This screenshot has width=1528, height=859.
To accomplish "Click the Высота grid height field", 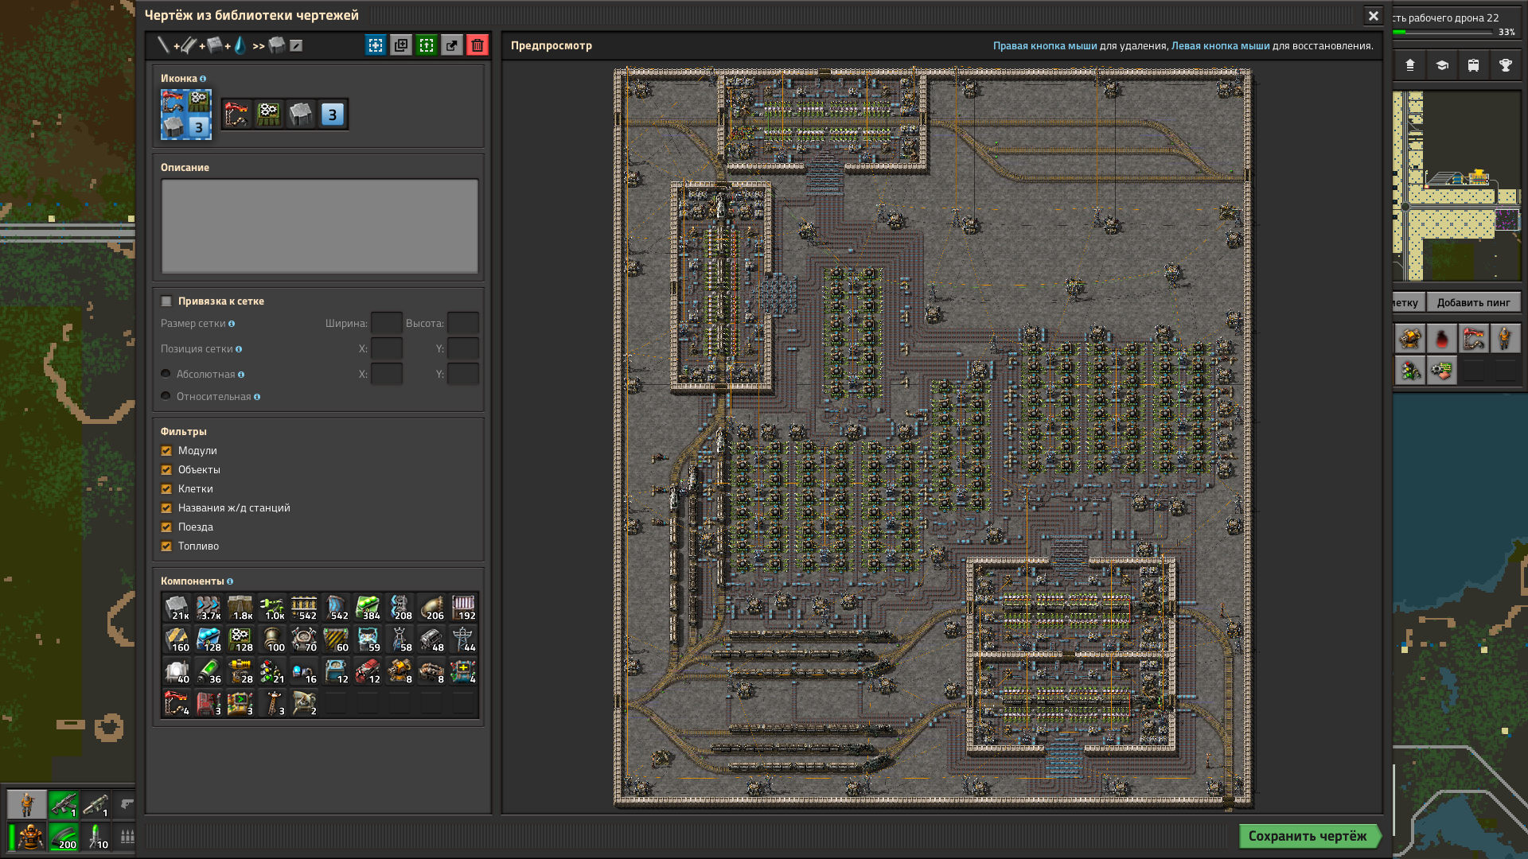I will 463,323.
